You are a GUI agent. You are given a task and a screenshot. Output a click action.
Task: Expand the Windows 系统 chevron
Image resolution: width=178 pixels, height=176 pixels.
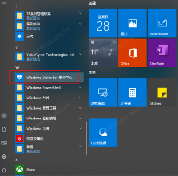pyautogui.click(x=80, y=128)
